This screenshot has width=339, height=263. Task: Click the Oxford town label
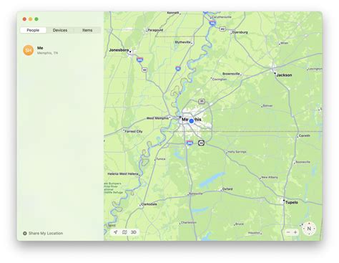[227, 188]
